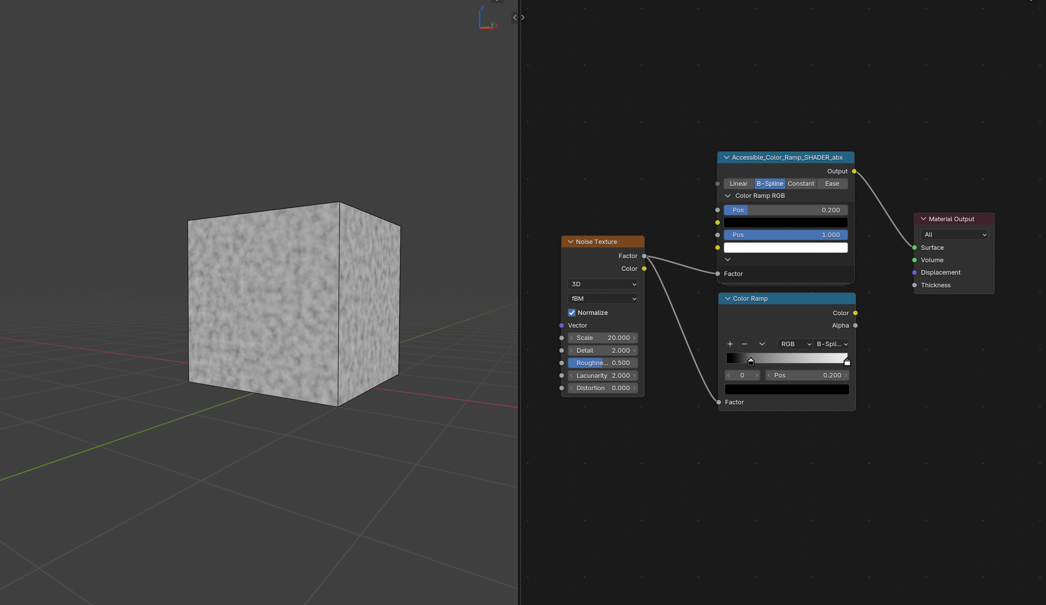1046x605 pixels.
Task: Click the Scale value field
Action: (602, 338)
